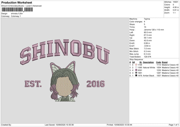Click the EndX value 0.68 in
Viewport: 180px width, 127px height.
coord(147,43)
